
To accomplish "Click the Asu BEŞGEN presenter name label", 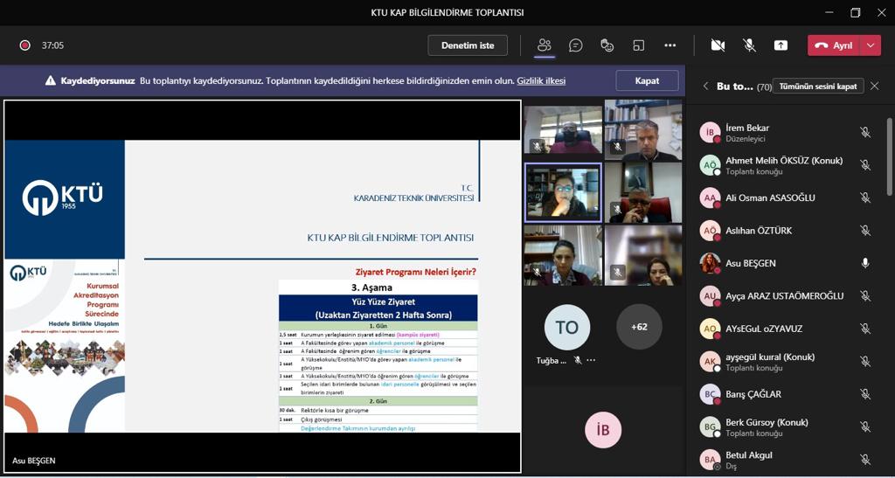I will pyautogui.click(x=34, y=461).
